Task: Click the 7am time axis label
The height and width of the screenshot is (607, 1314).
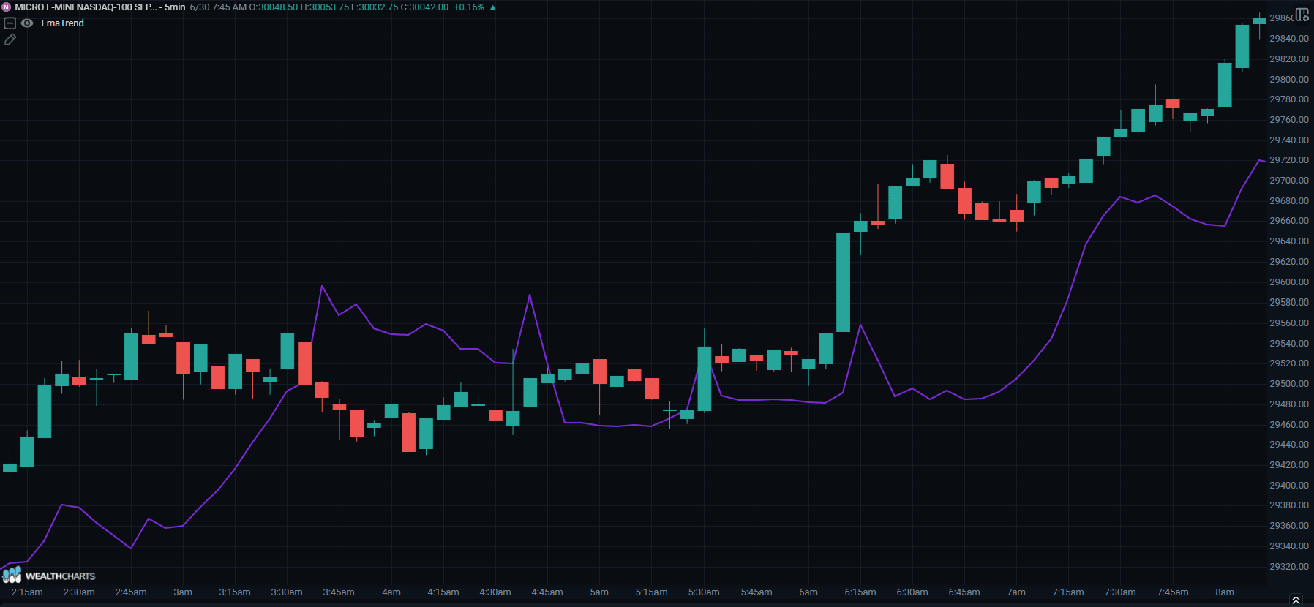Action: pyautogui.click(x=1016, y=592)
